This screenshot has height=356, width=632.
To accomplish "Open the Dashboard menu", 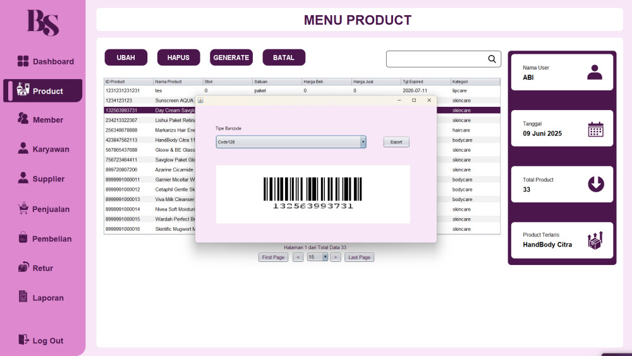I will coord(53,62).
